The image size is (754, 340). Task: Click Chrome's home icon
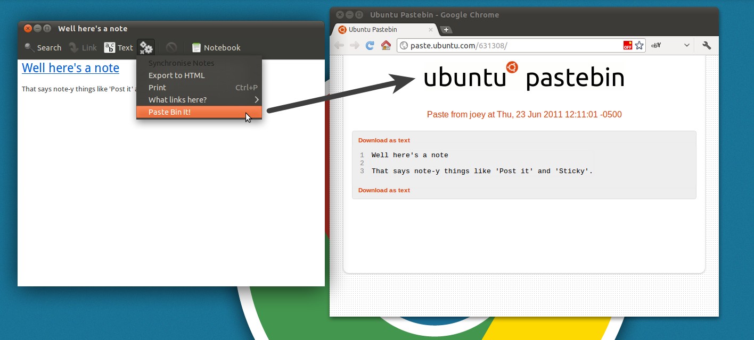(x=386, y=46)
